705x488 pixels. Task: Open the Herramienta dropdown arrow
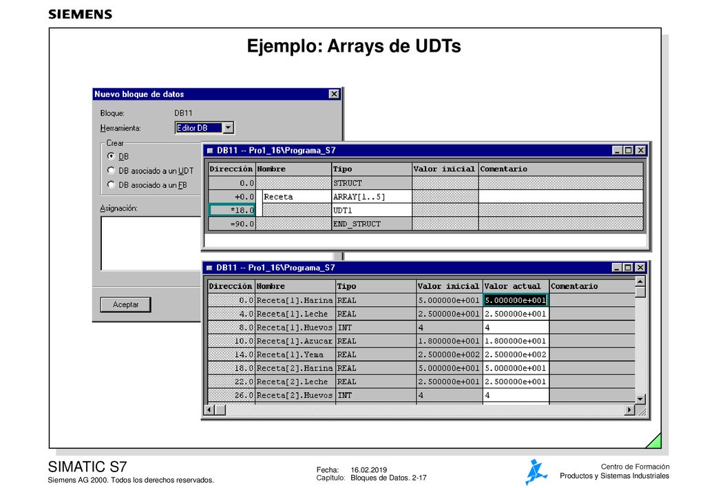tap(228, 128)
